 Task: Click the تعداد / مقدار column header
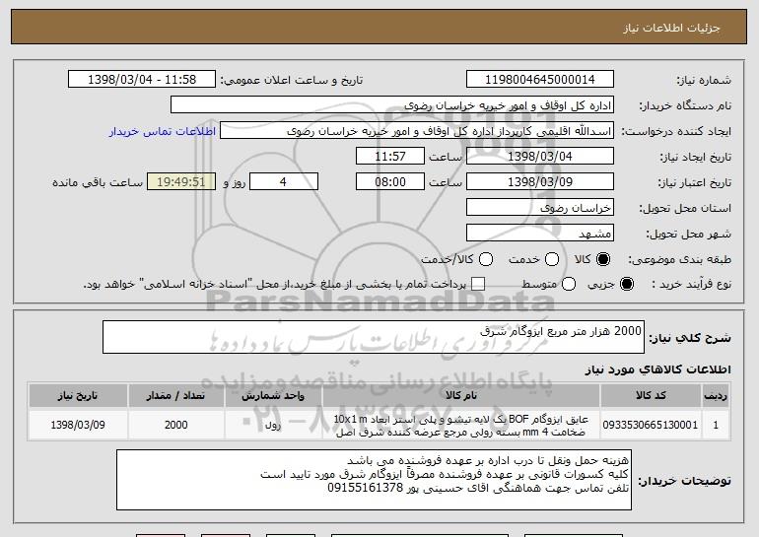[x=175, y=396]
